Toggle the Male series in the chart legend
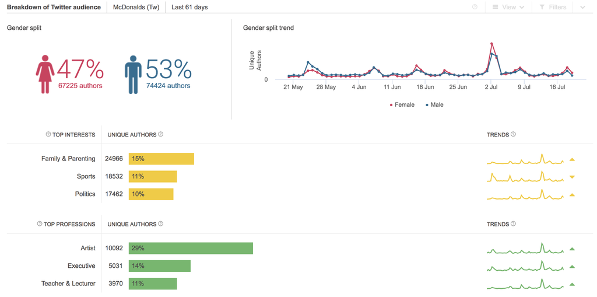The width and height of the screenshot is (597, 297). click(x=434, y=105)
